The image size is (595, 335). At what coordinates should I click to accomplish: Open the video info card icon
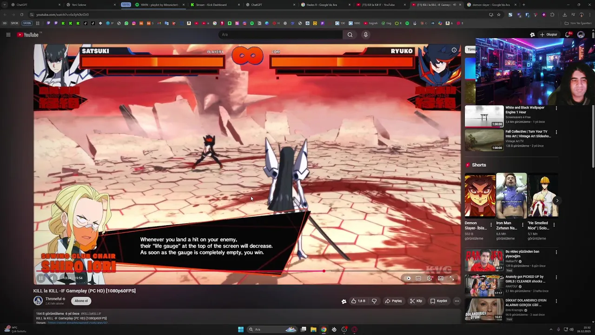tap(454, 50)
